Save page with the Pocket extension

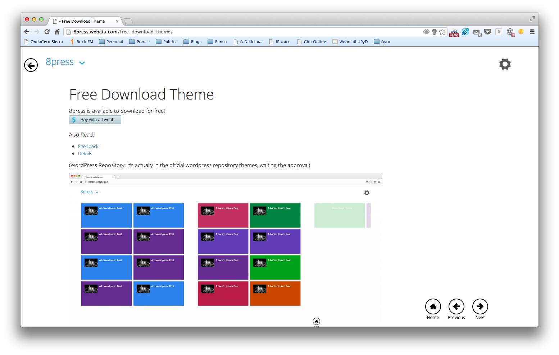[x=488, y=32]
